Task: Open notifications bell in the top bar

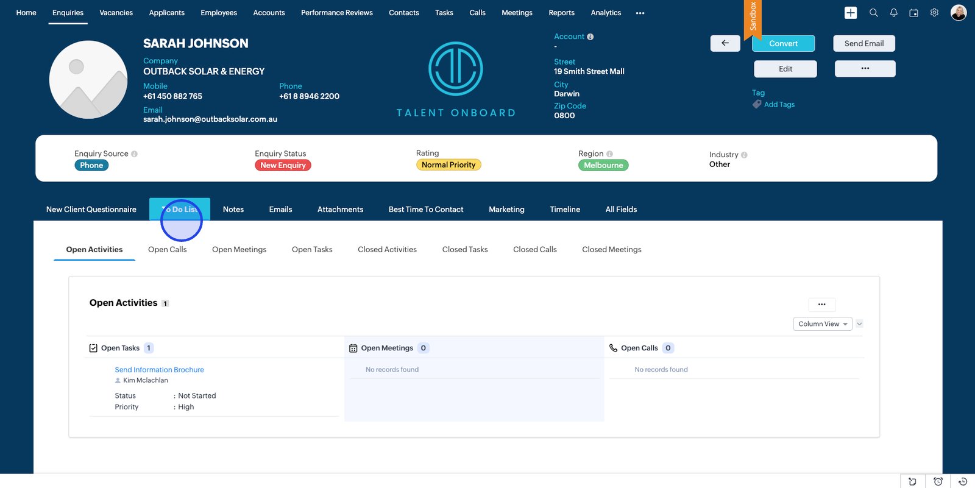Action: 893,13
